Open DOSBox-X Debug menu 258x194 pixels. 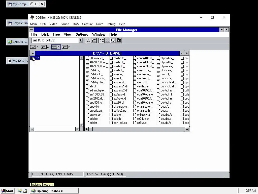111,24
